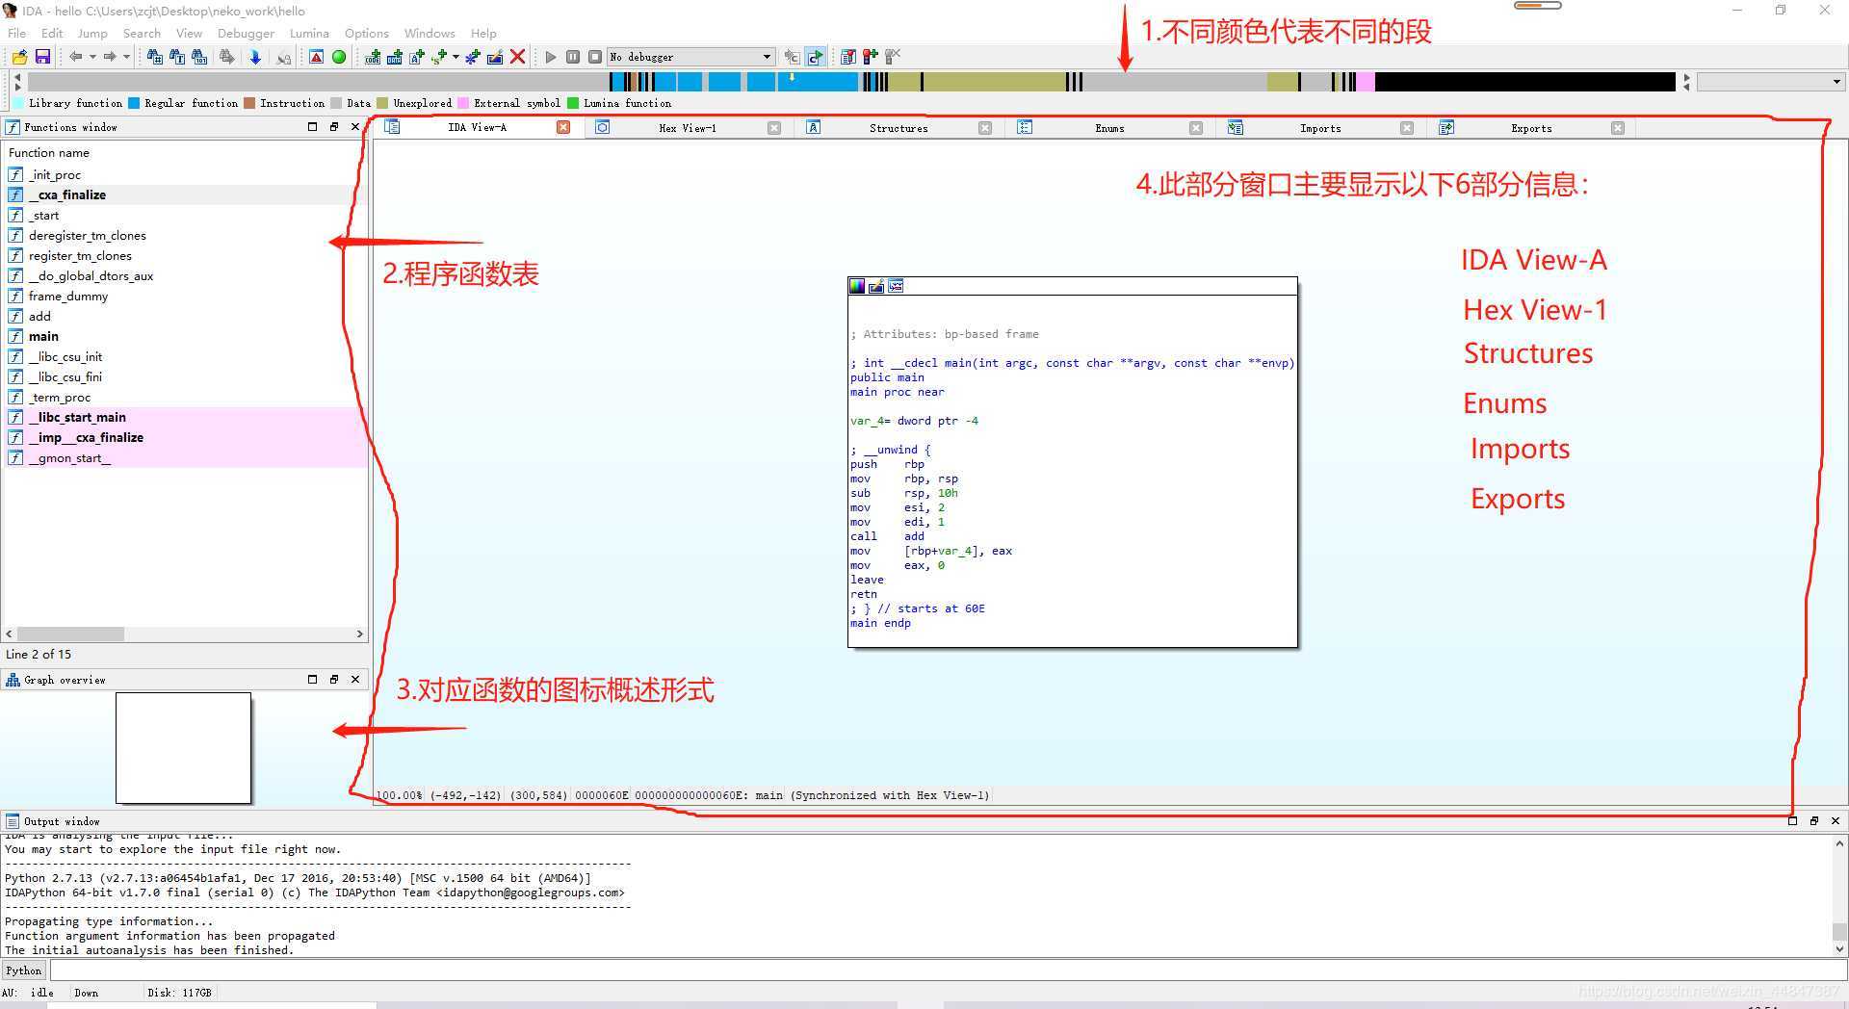
Task: Click the screen-with-pencil toolbar icon
Action: point(495,57)
